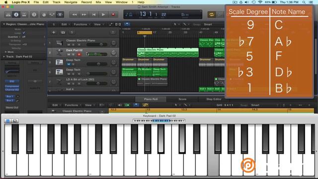Toggle the global Solo S button in track header
The width and height of the screenshot is (318, 179).
point(72,32)
